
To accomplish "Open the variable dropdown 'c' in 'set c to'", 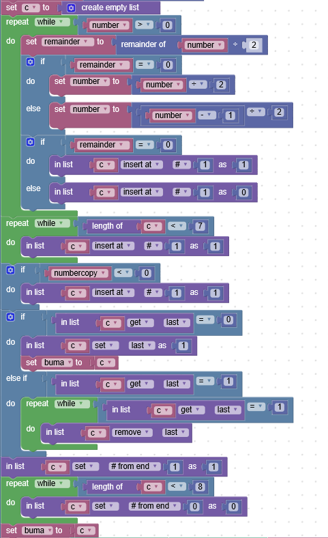I will pyautogui.click(x=31, y=8).
